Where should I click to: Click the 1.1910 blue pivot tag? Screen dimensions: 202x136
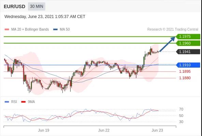[x=188, y=65]
